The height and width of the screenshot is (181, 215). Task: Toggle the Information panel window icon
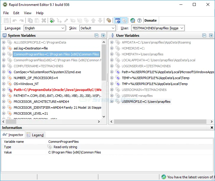pos(117,20)
